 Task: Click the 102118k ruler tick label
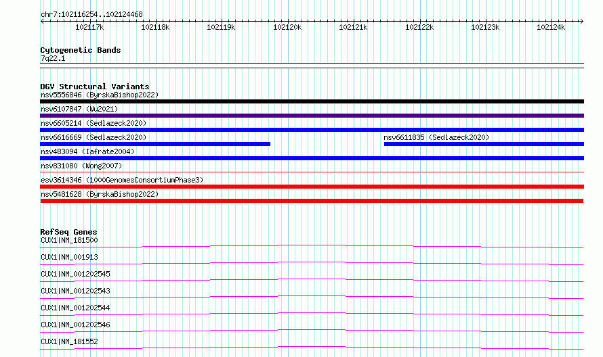(155, 27)
